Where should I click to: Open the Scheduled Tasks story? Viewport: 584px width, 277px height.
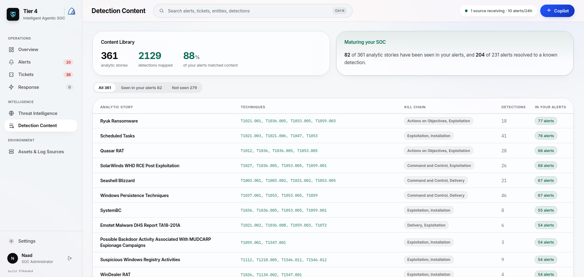point(117,136)
